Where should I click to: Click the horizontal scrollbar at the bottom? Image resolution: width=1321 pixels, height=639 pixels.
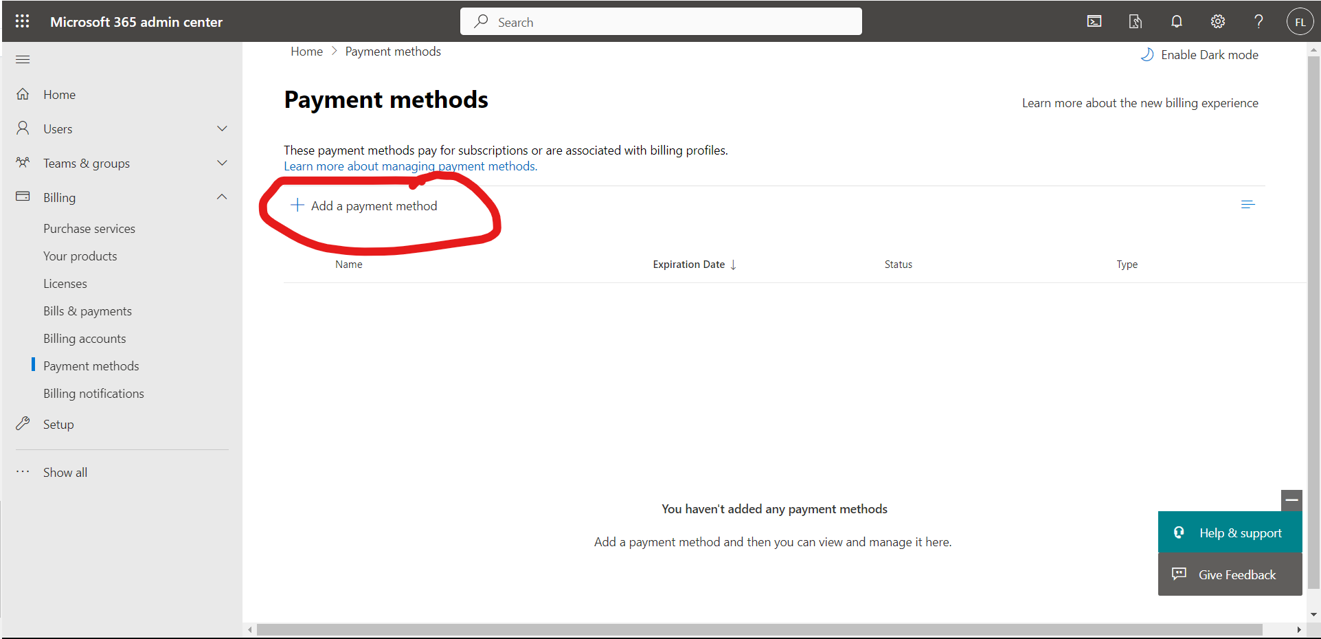pyautogui.click(x=759, y=629)
